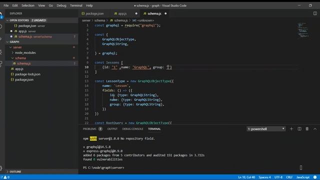
Task: Open the Go menu
Action: pyautogui.click(x=51, y=5)
